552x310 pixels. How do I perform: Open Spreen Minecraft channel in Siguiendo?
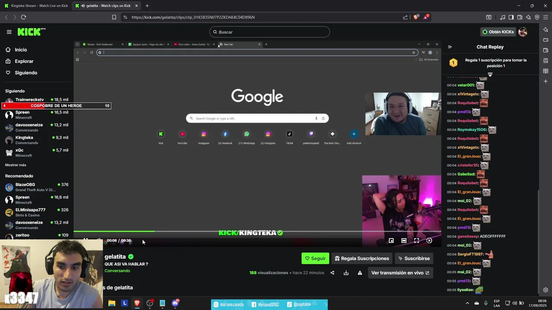[x=37, y=115]
